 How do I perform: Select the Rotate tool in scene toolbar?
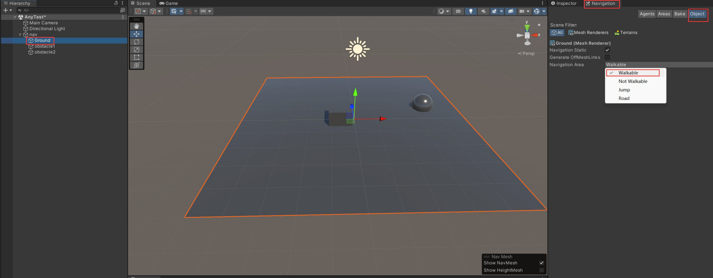click(x=136, y=42)
